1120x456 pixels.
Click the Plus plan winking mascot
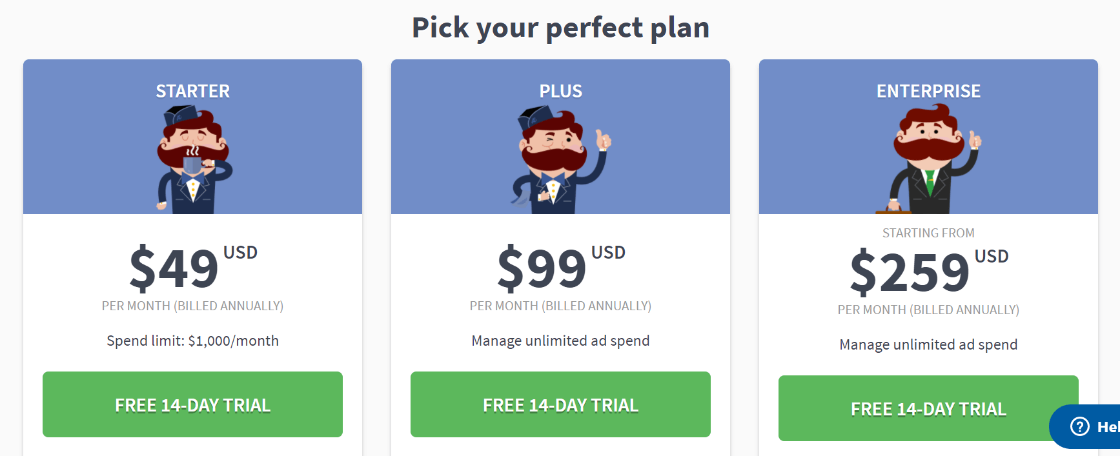[x=560, y=159]
